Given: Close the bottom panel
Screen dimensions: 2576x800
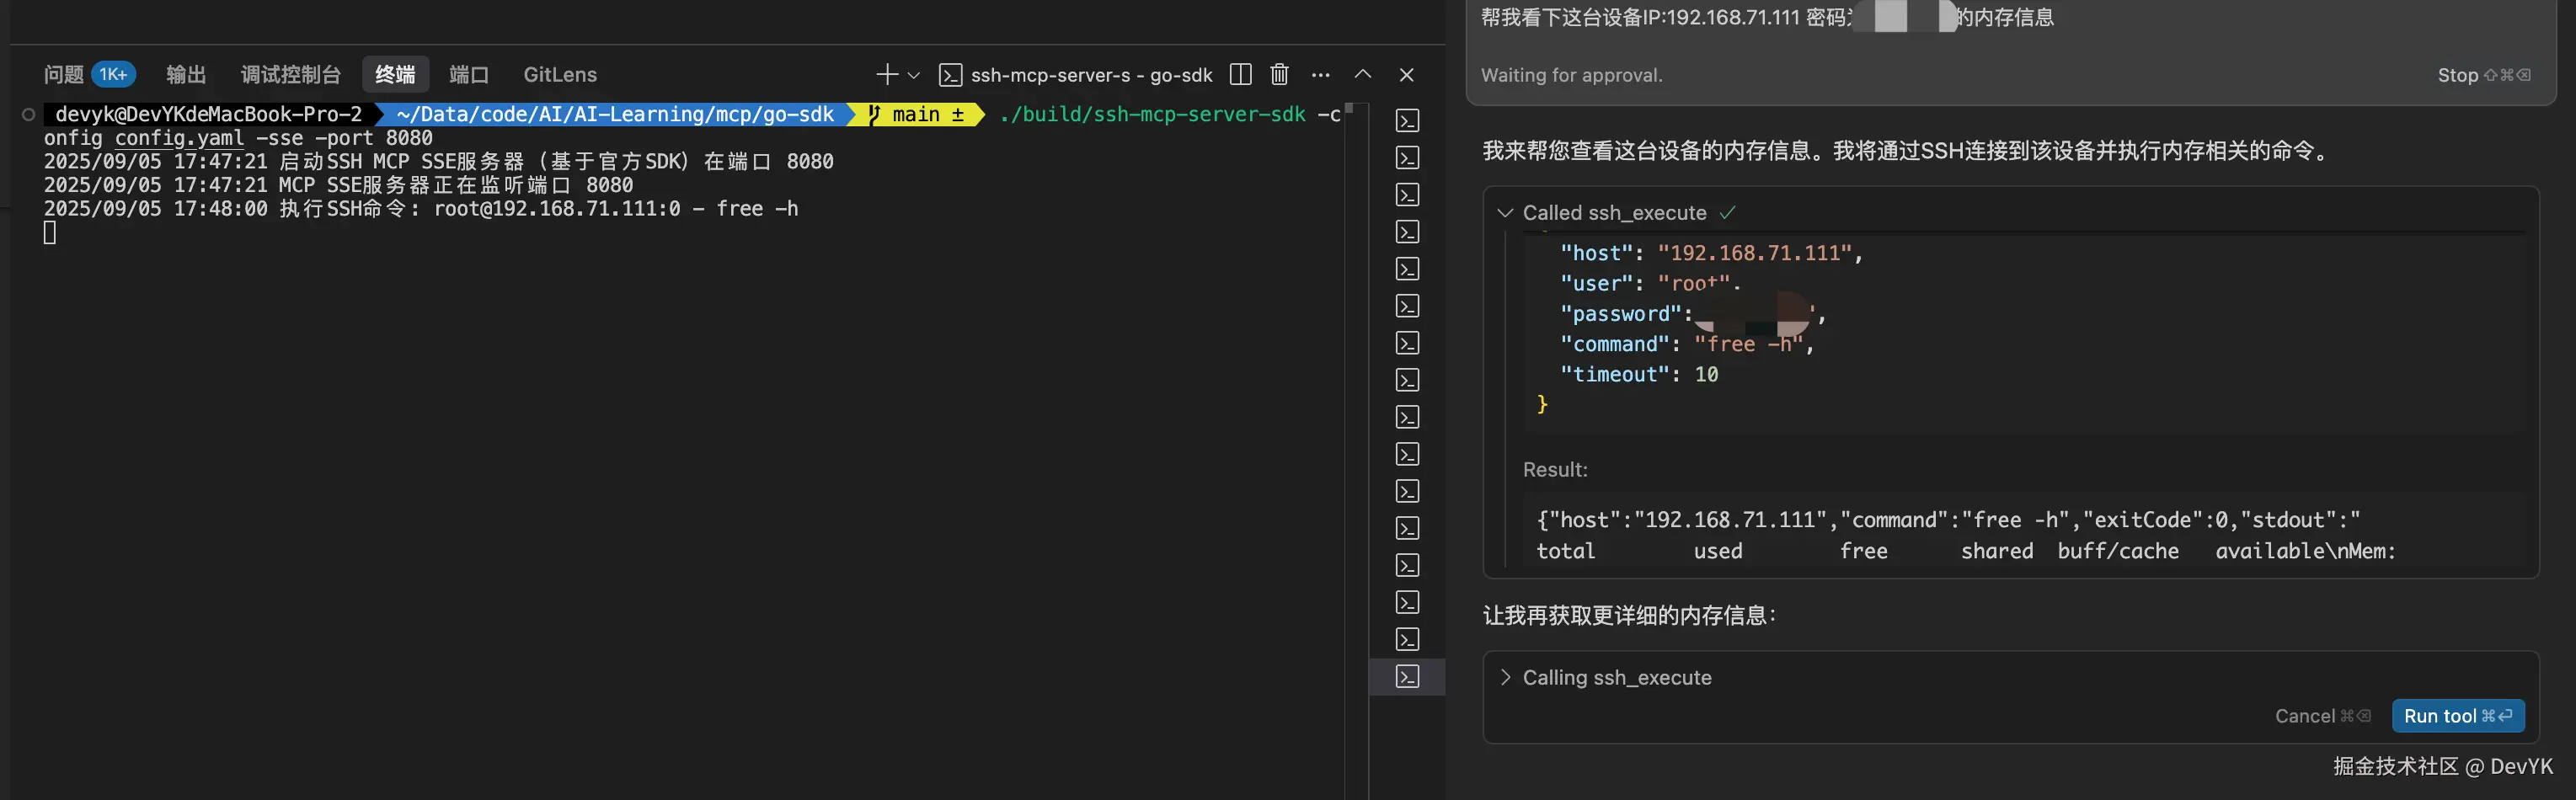Looking at the screenshot, I should click(1406, 75).
